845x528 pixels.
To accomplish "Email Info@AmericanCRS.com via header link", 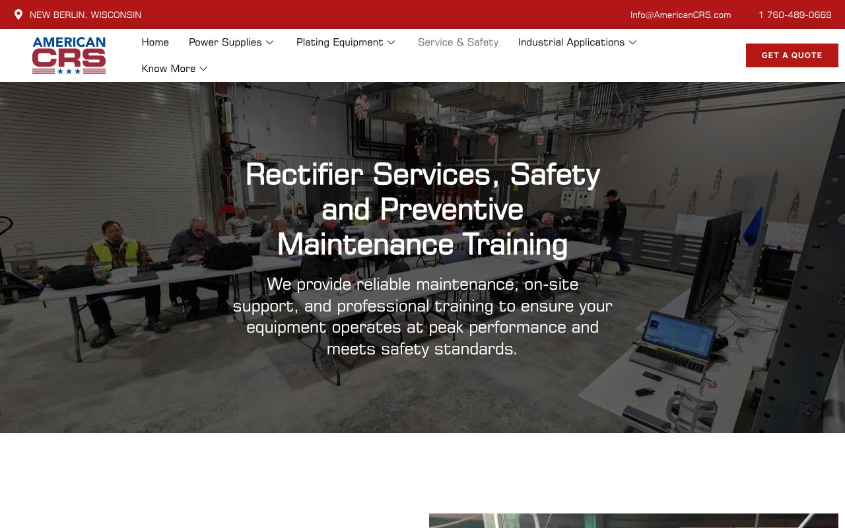I will coord(681,14).
